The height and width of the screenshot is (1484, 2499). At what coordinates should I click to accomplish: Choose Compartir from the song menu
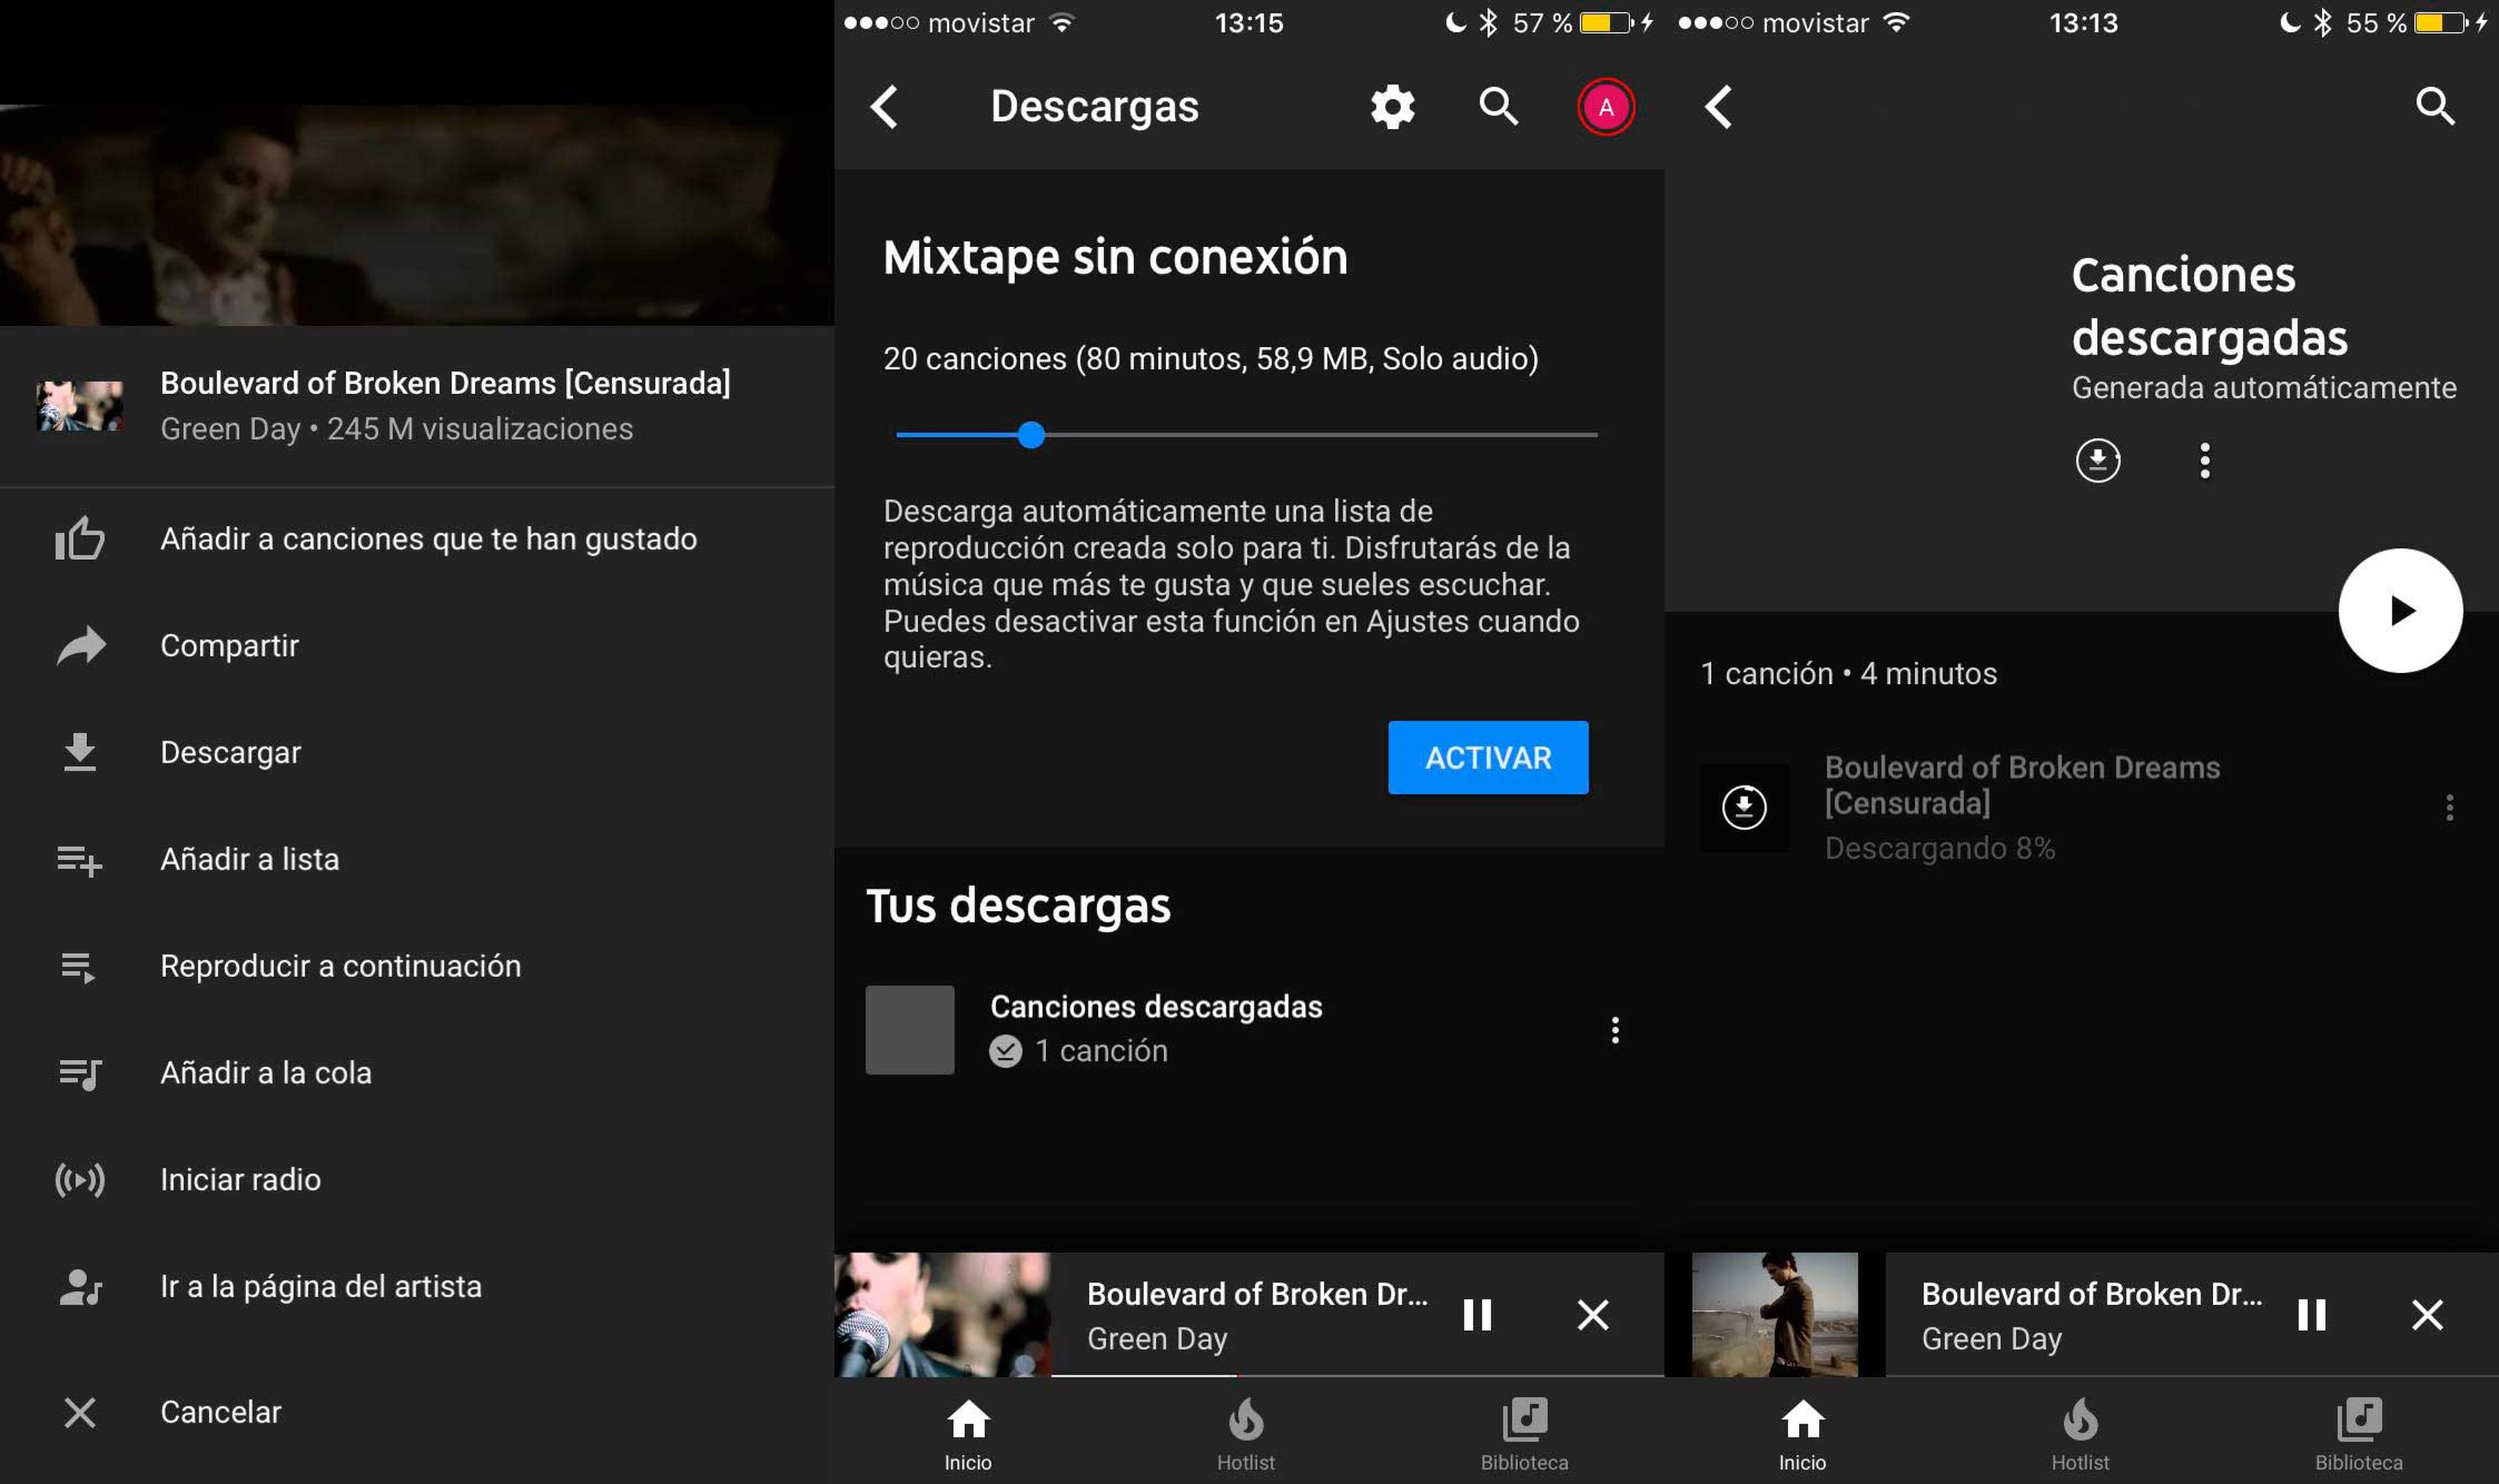(x=417, y=646)
